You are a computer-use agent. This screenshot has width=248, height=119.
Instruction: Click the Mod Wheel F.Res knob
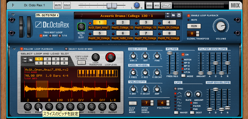coord(145,73)
